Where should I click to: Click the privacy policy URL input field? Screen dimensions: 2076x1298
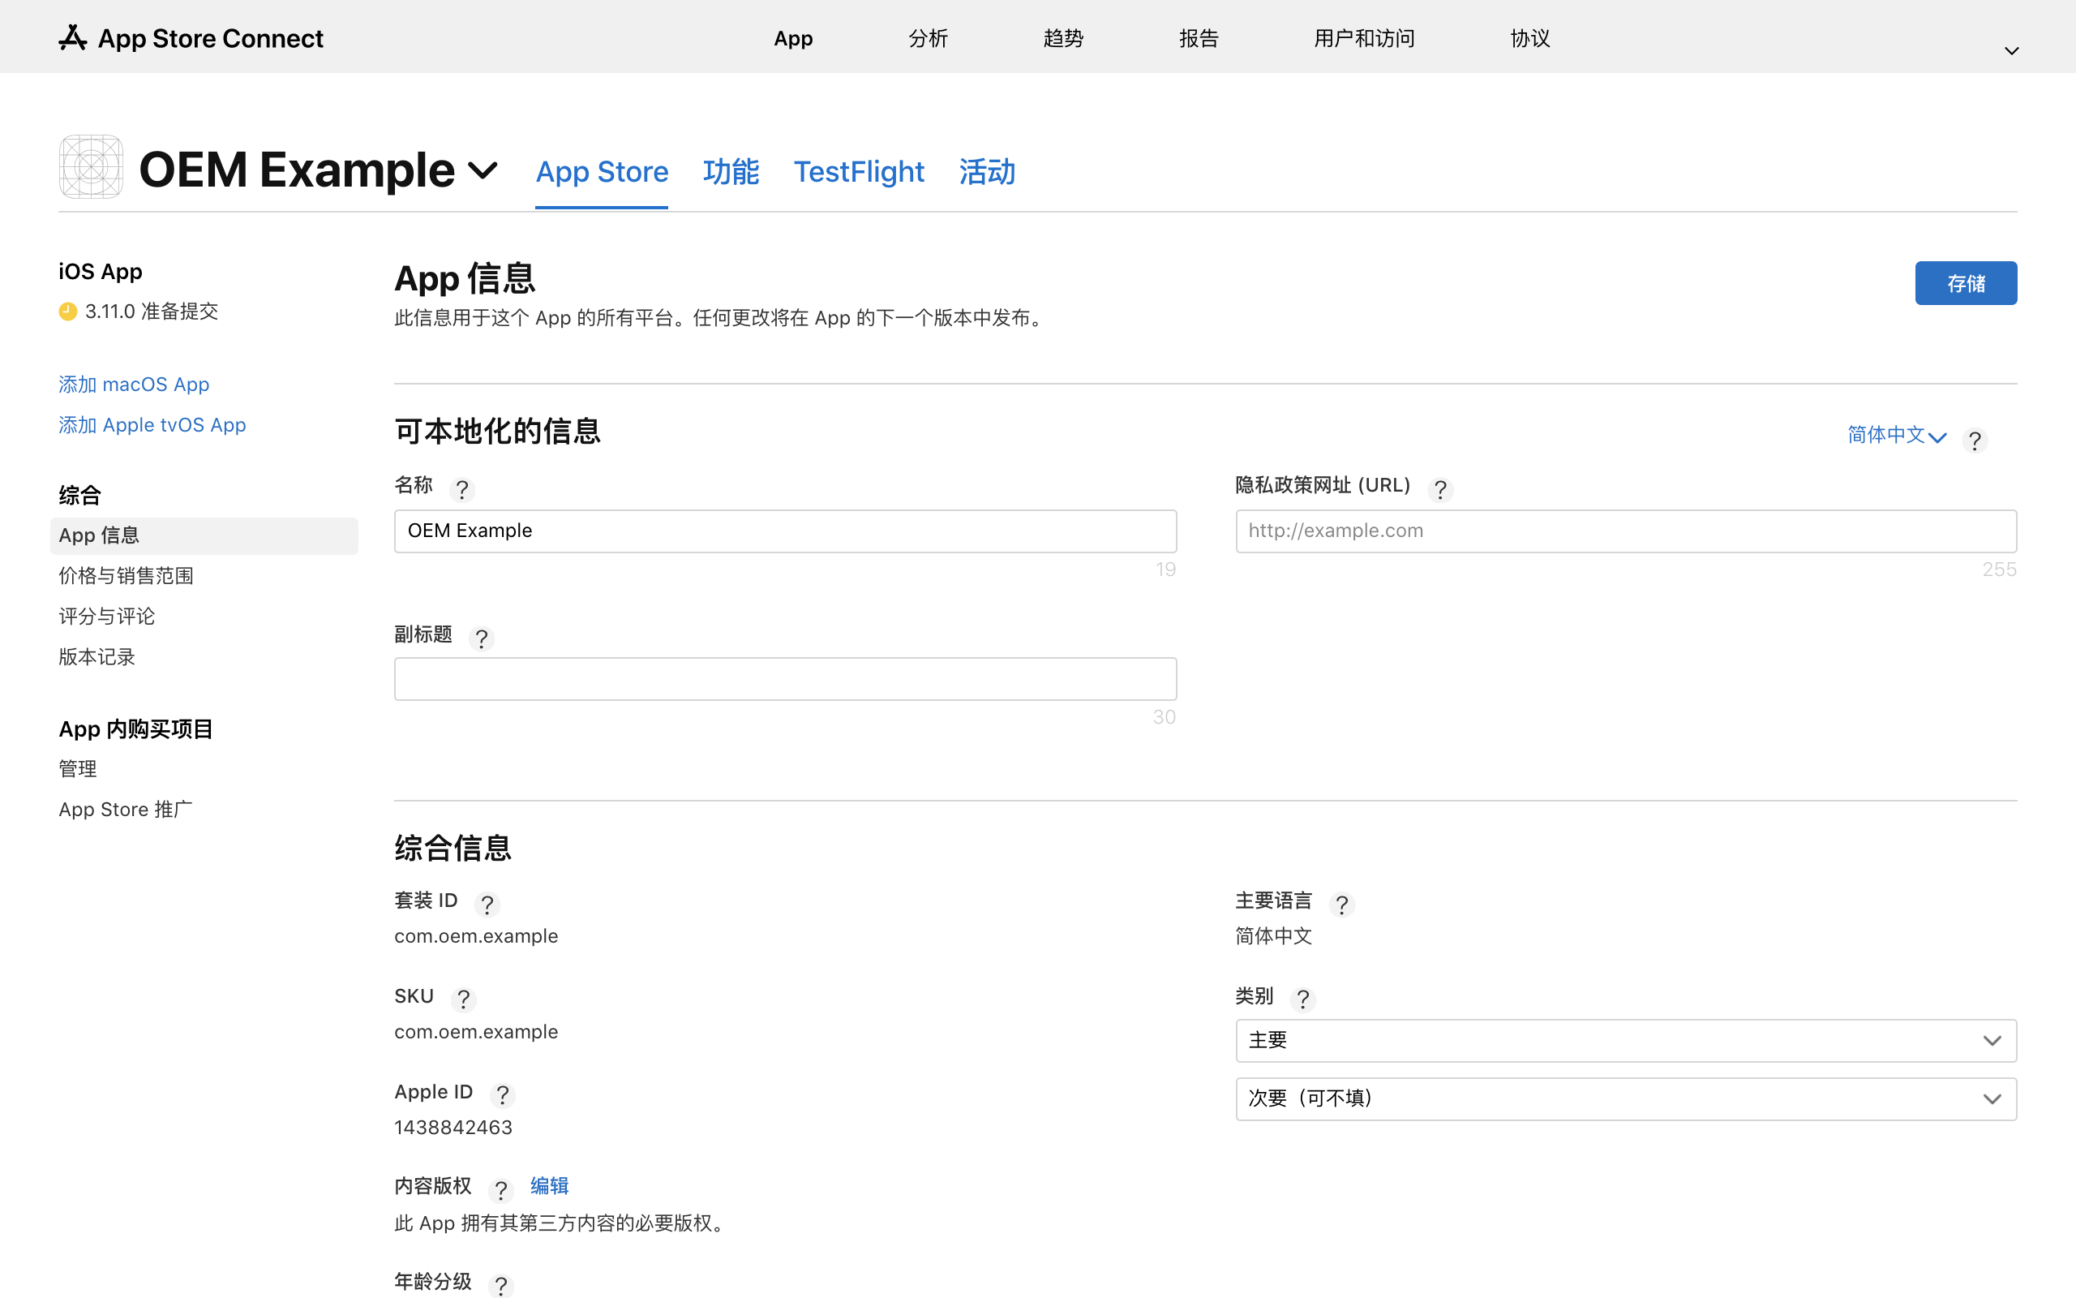[1626, 531]
